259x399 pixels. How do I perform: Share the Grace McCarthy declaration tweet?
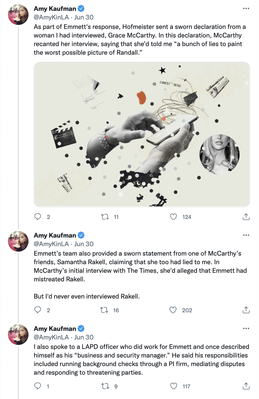point(246,217)
